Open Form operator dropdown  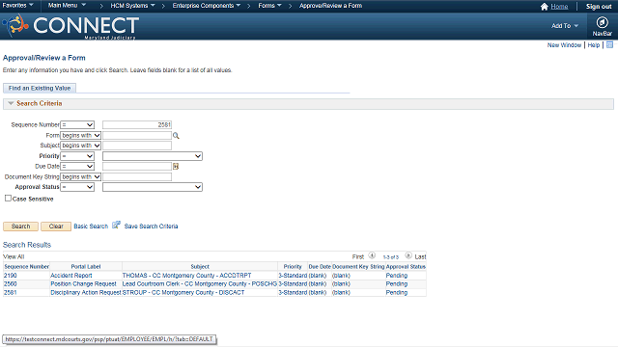click(x=81, y=135)
